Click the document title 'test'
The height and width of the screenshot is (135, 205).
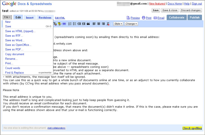tap(5, 11)
